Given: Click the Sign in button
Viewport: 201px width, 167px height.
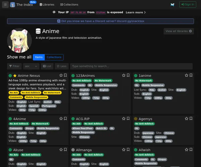Looking at the screenshot, I should [188, 5].
